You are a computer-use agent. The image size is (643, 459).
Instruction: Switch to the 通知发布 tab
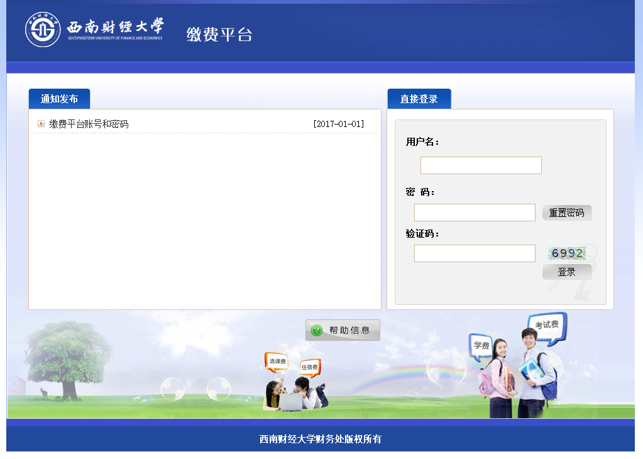tap(59, 99)
